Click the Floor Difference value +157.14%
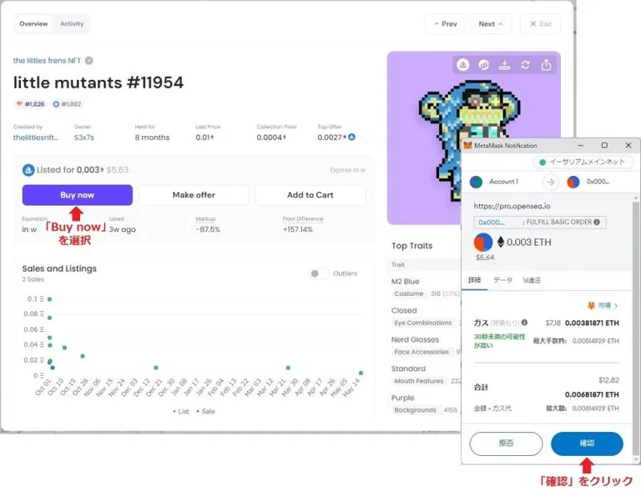 [298, 229]
